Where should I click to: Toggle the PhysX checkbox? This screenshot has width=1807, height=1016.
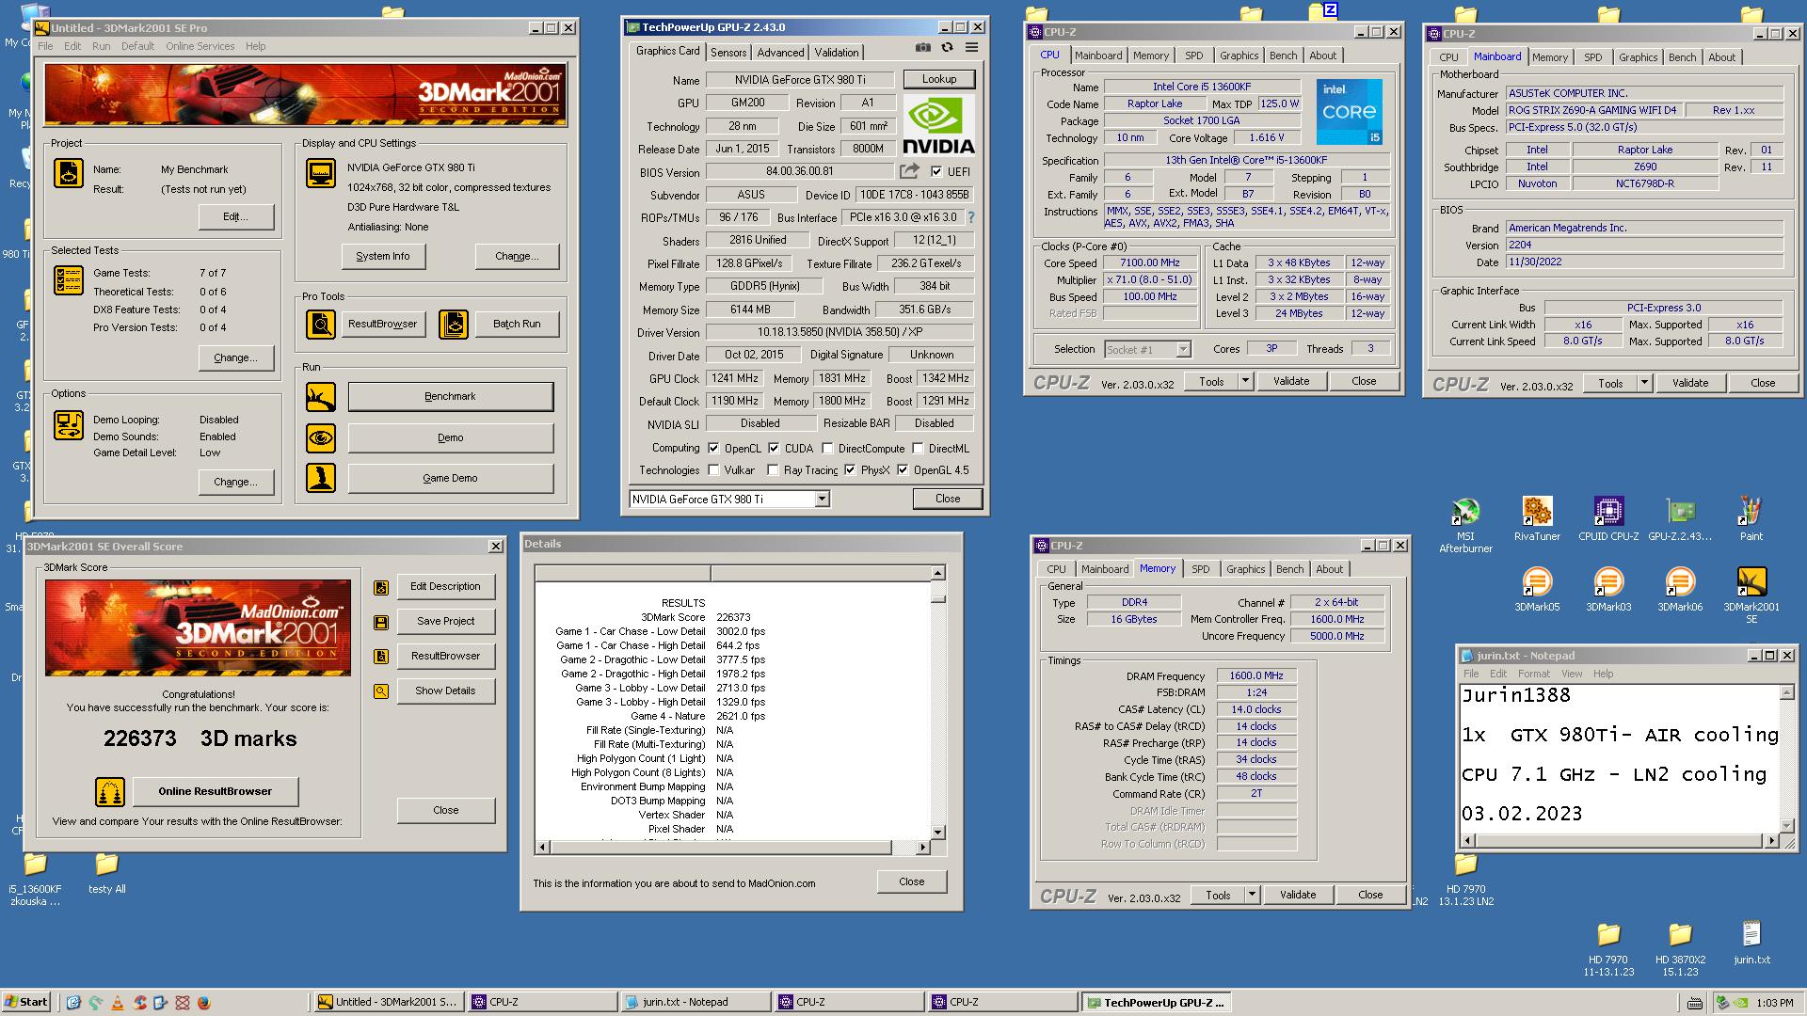tap(850, 470)
